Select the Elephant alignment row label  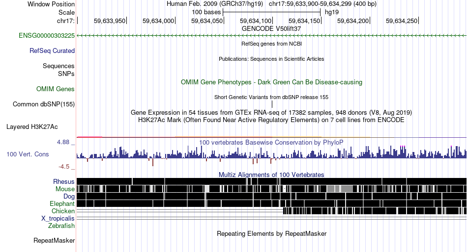click(x=62, y=203)
